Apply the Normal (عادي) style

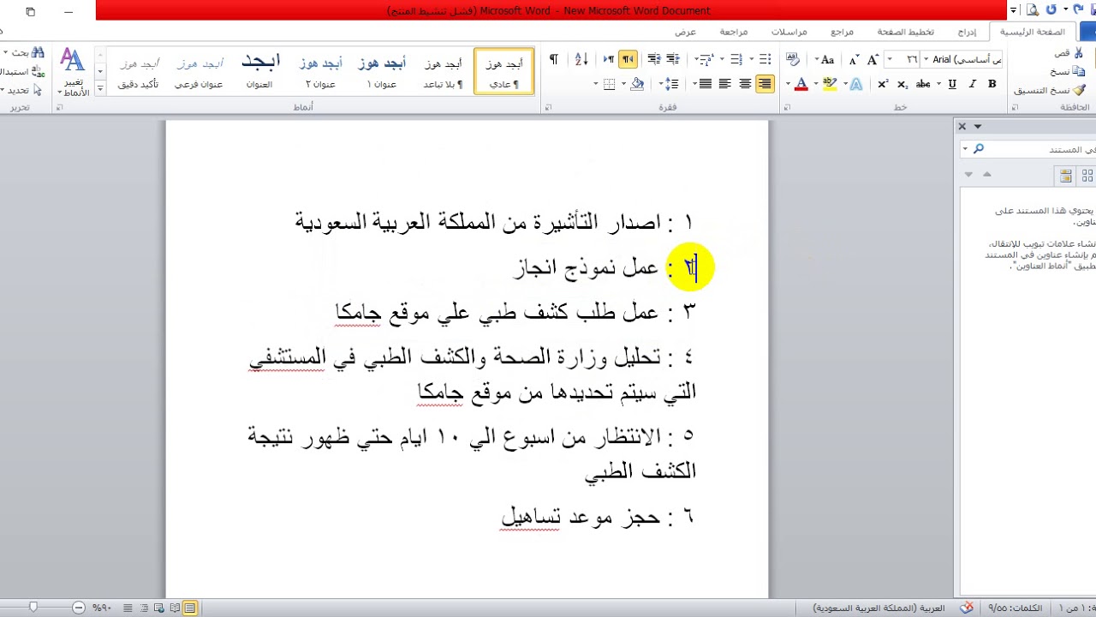click(x=503, y=71)
